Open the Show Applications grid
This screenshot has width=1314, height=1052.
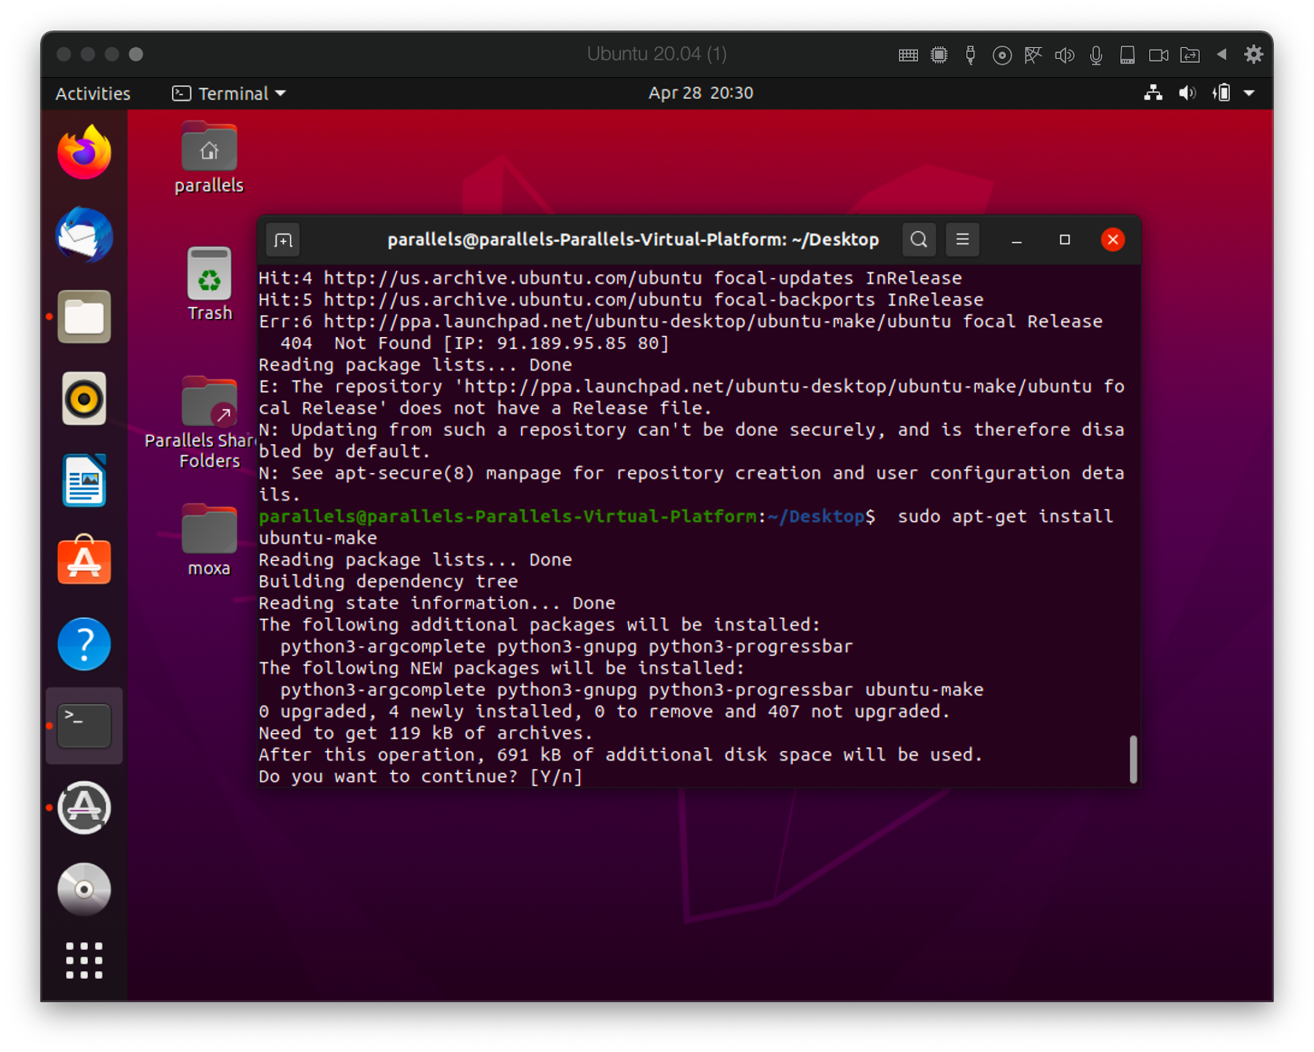pyautogui.click(x=84, y=961)
